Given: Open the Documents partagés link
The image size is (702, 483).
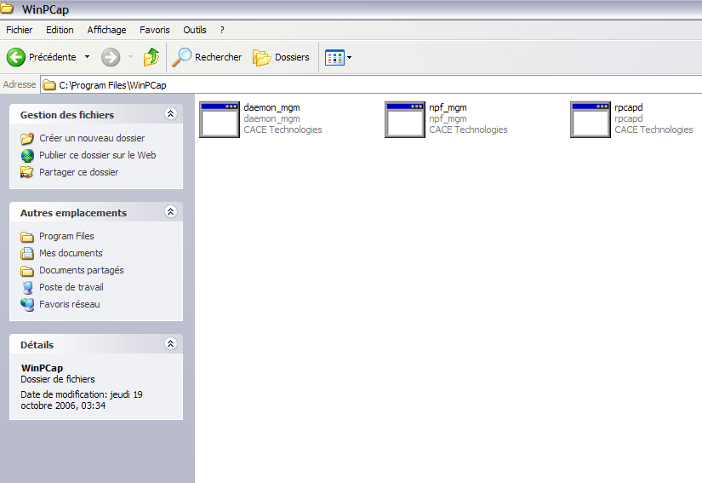Looking at the screenshot, I should coord(82,270).
